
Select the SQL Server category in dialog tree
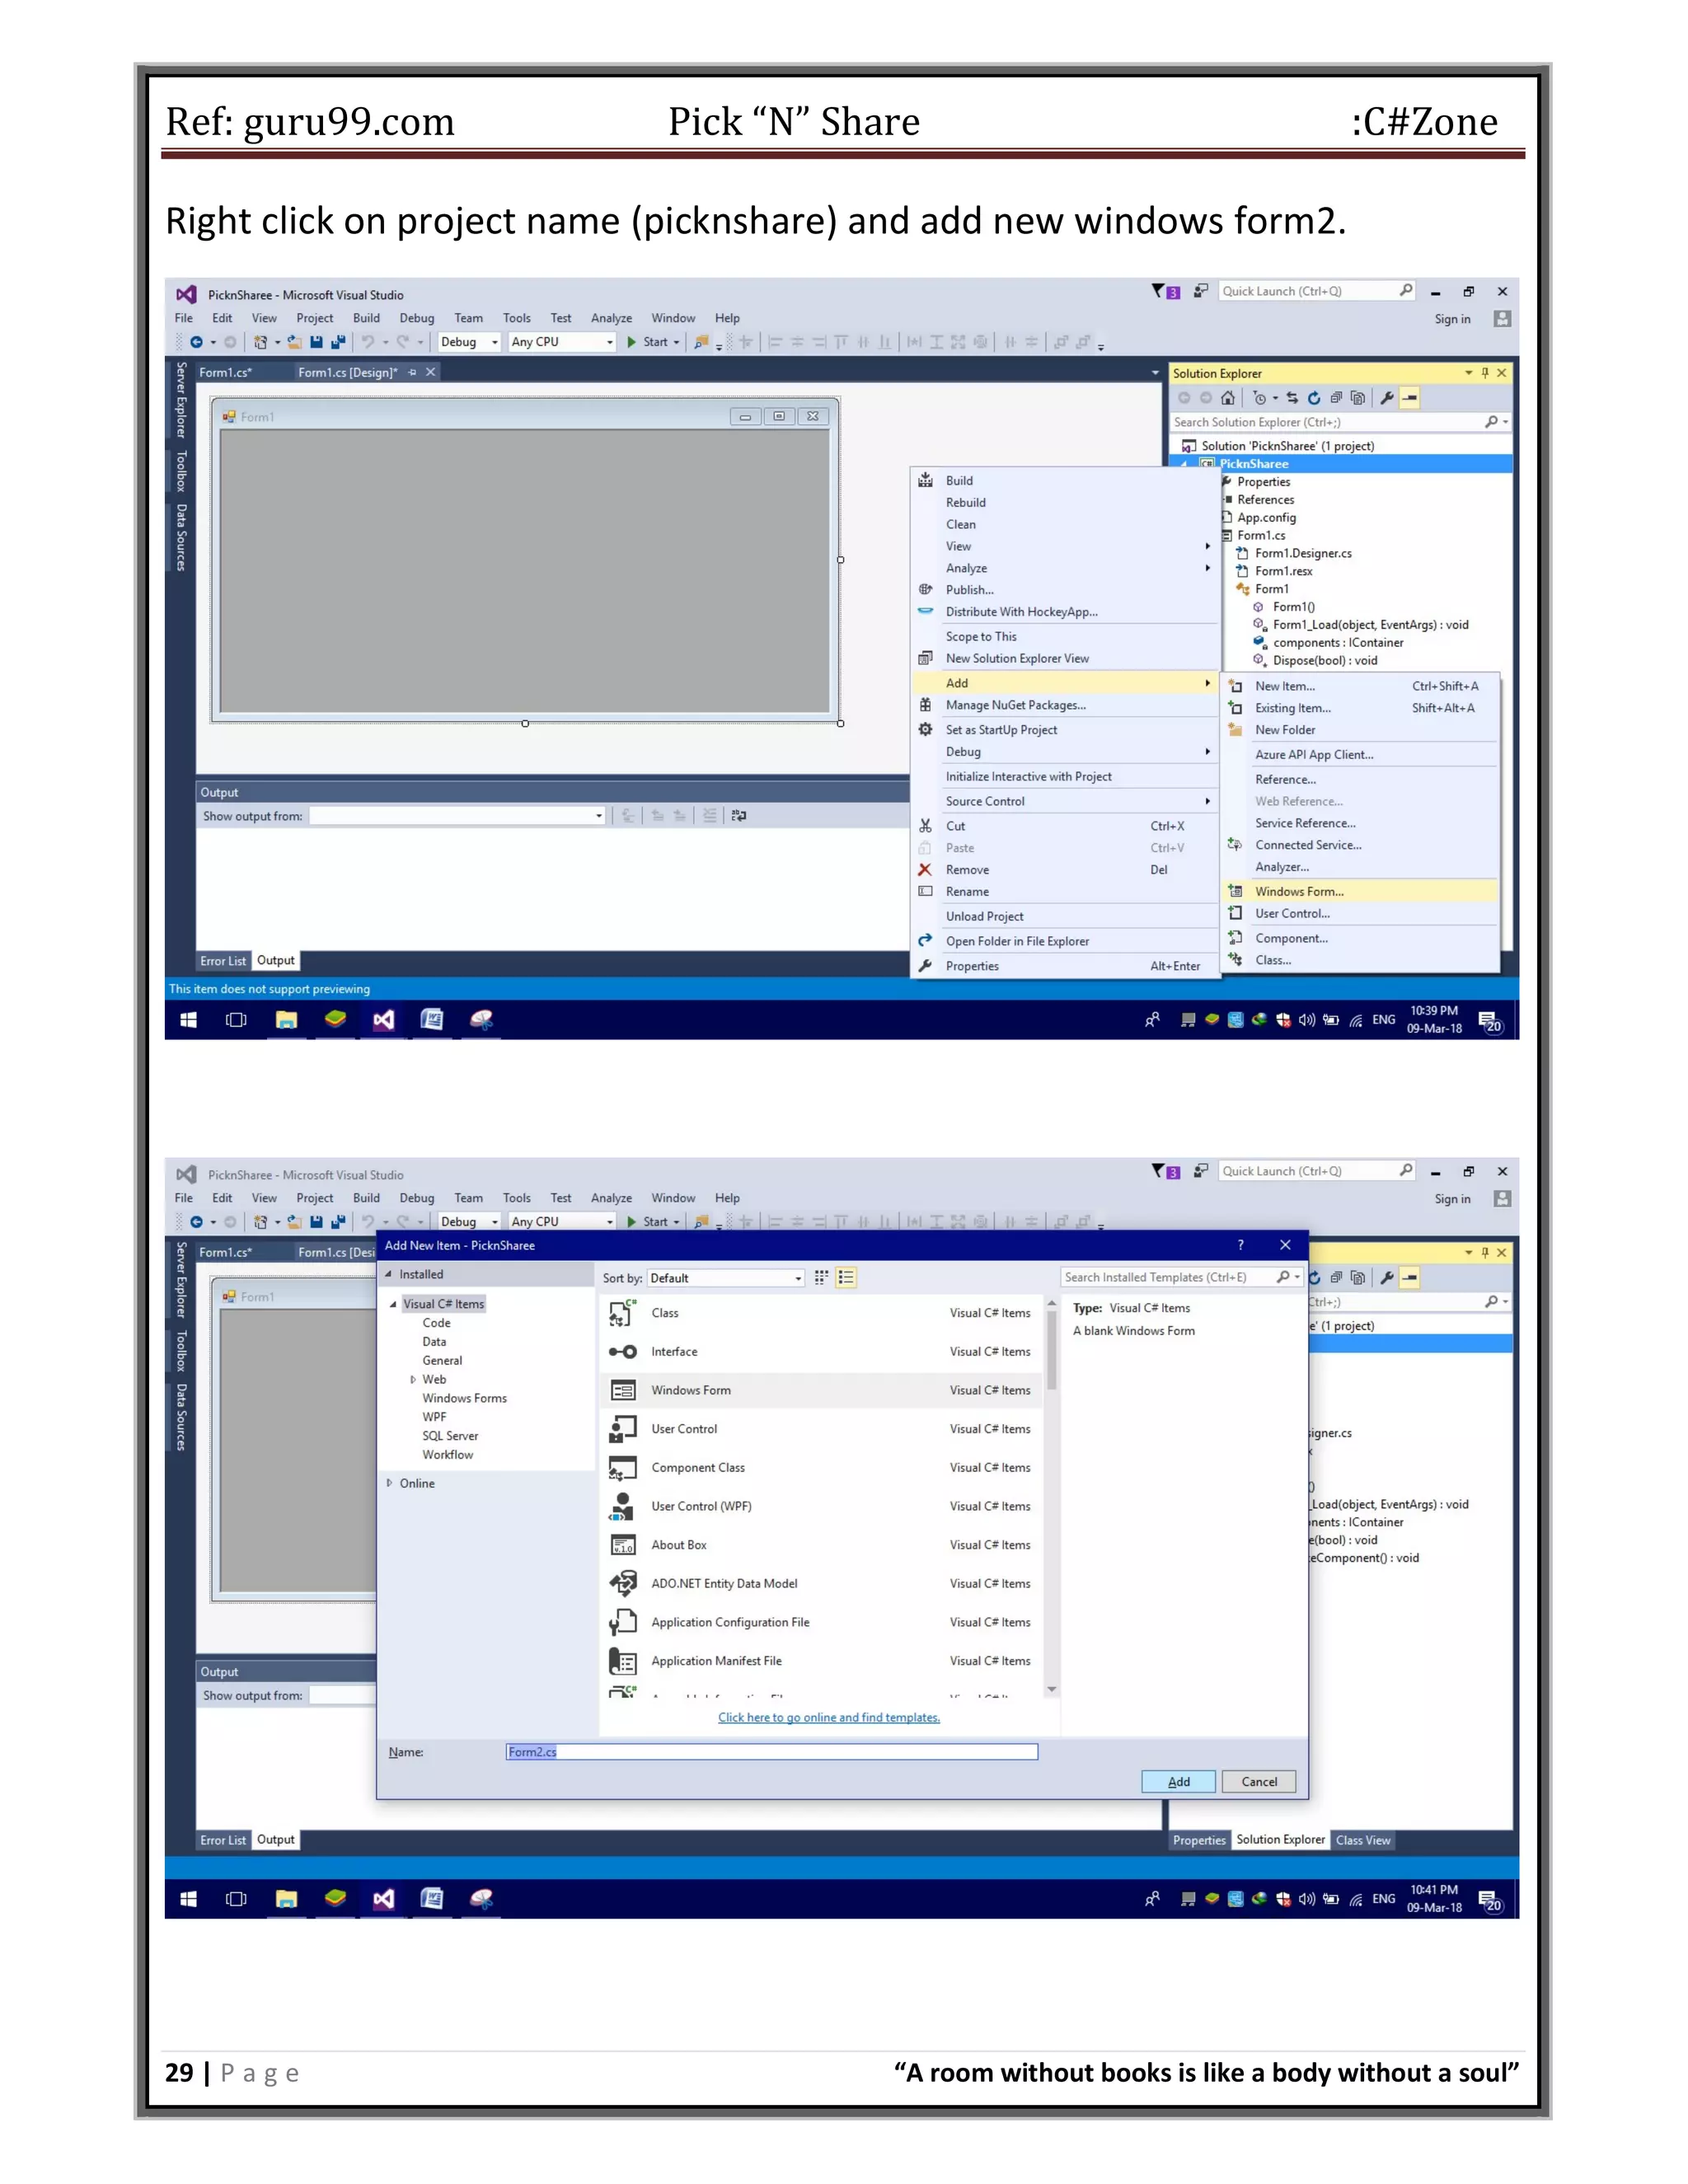coord(450,1436)
